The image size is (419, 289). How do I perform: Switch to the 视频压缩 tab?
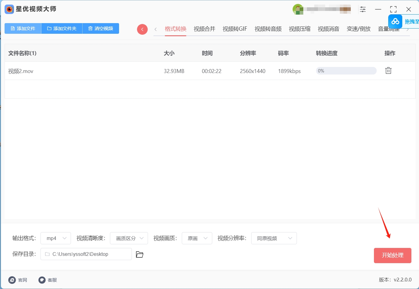(300, 29)
